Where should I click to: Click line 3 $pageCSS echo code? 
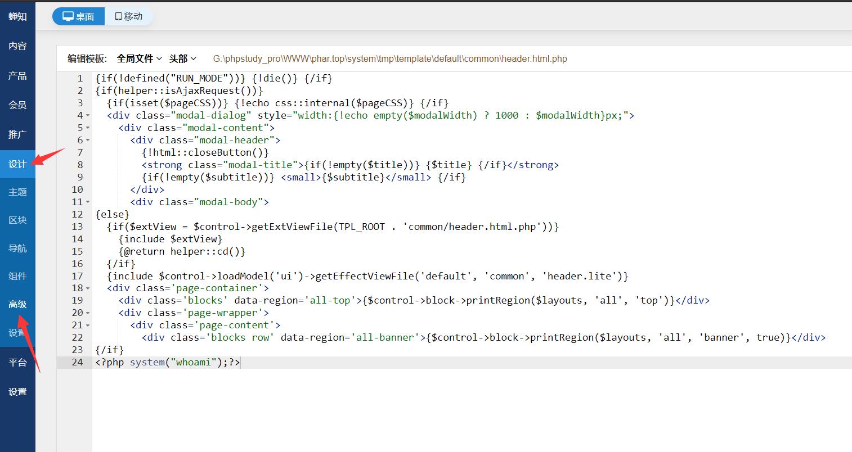277,103
